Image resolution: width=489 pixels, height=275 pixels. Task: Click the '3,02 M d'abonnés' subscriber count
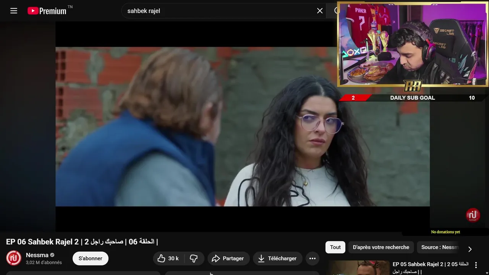[44, 263]
